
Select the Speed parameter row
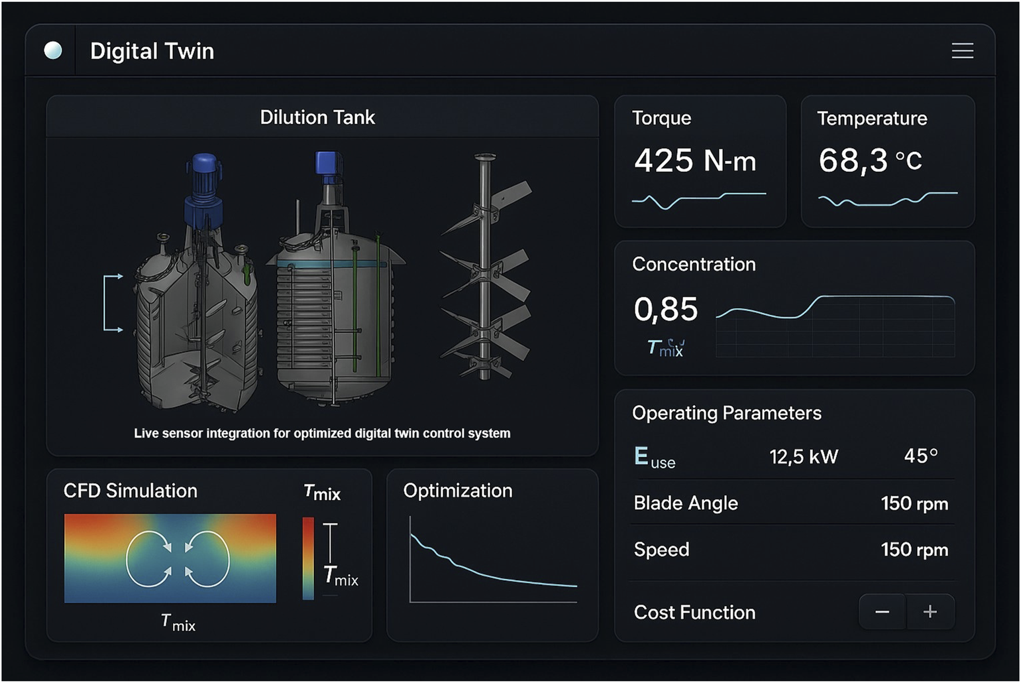[x=790, y=550]
